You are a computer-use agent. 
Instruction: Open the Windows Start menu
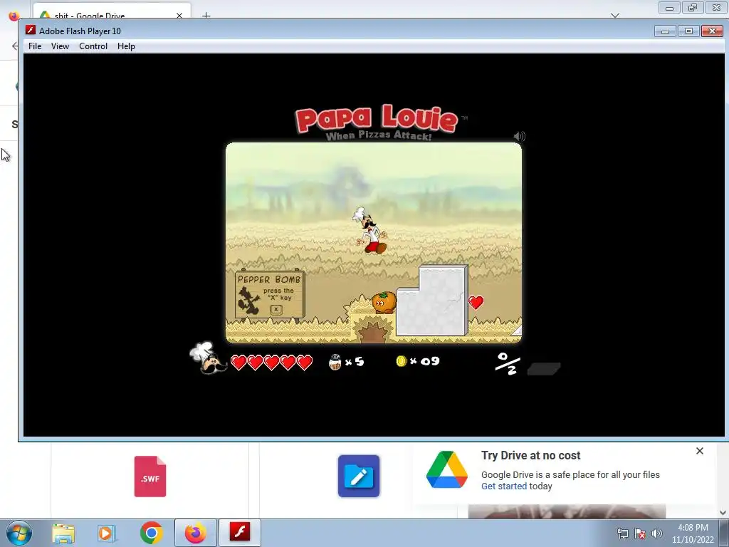(x=19, y=533)
